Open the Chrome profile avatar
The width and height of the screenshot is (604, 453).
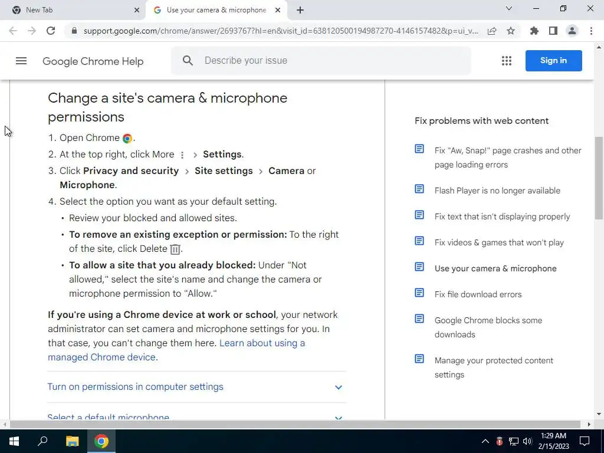[x=572, y=31]
